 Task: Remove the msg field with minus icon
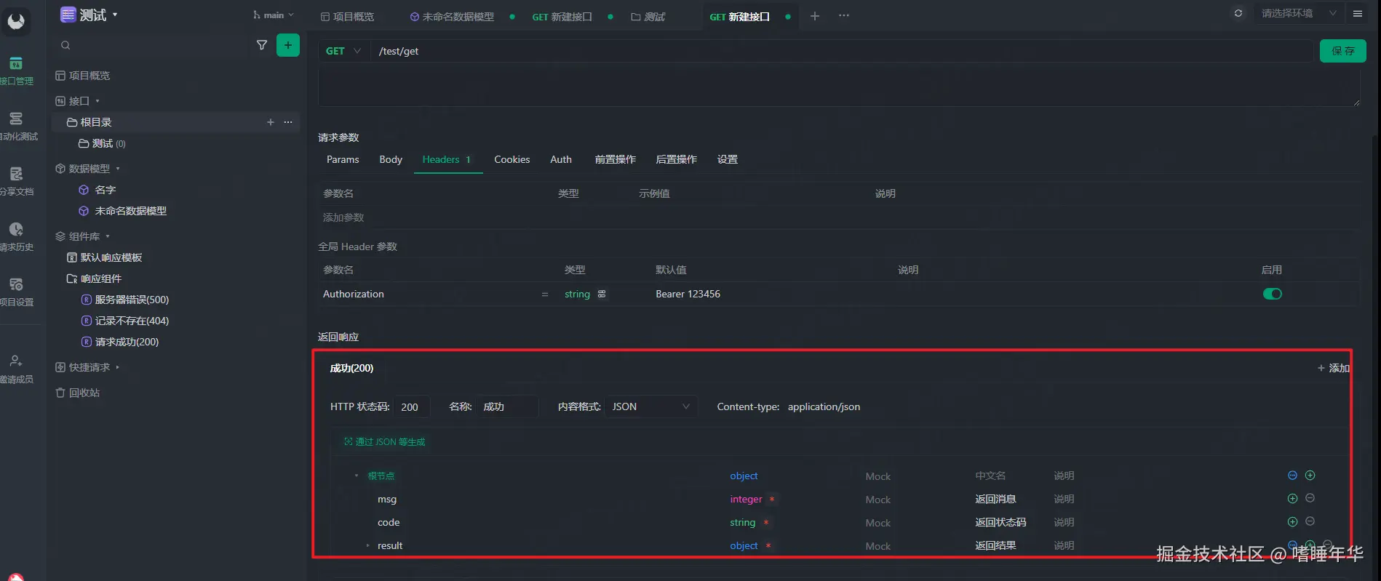click(x=1310, y=498)
